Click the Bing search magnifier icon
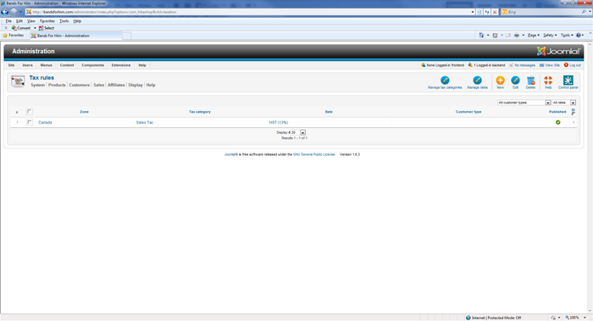 [x=584, y=12]
